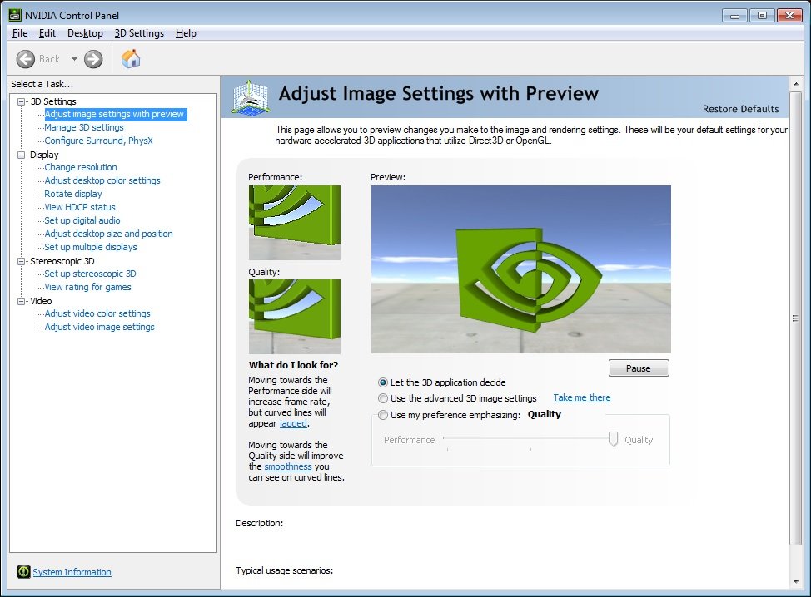Collapse the Video tree node

pos(21,301)
